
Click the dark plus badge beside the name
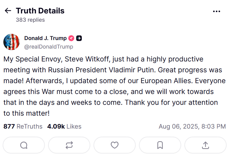79,38
